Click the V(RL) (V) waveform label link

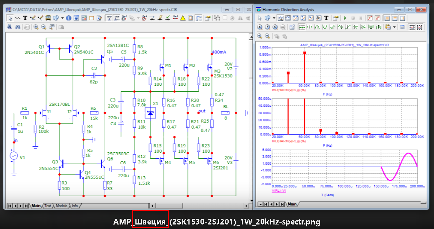tap(279, 191)
